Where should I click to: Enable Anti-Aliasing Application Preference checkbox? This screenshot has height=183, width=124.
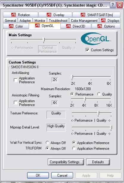15,80
